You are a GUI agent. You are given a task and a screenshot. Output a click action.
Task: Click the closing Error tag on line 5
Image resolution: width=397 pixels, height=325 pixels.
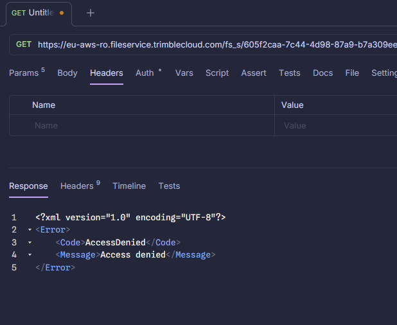click(x=55, y=268)
